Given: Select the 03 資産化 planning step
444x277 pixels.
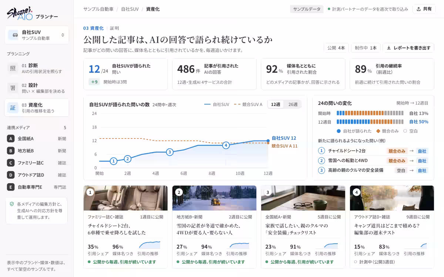Looking at the screenshot, I should tap(37, 107).
